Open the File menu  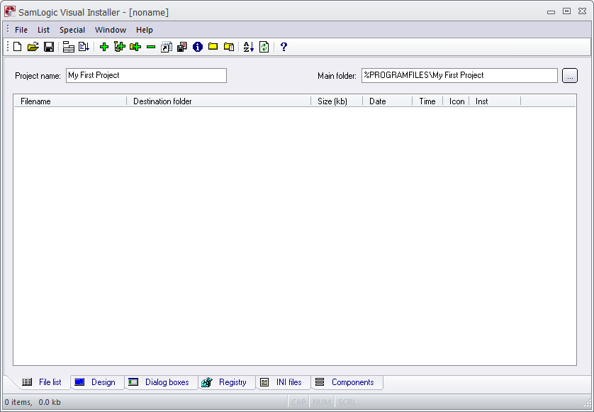[21, 30]
